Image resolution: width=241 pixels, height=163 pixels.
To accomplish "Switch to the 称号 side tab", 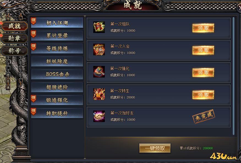I will point(14,51).
